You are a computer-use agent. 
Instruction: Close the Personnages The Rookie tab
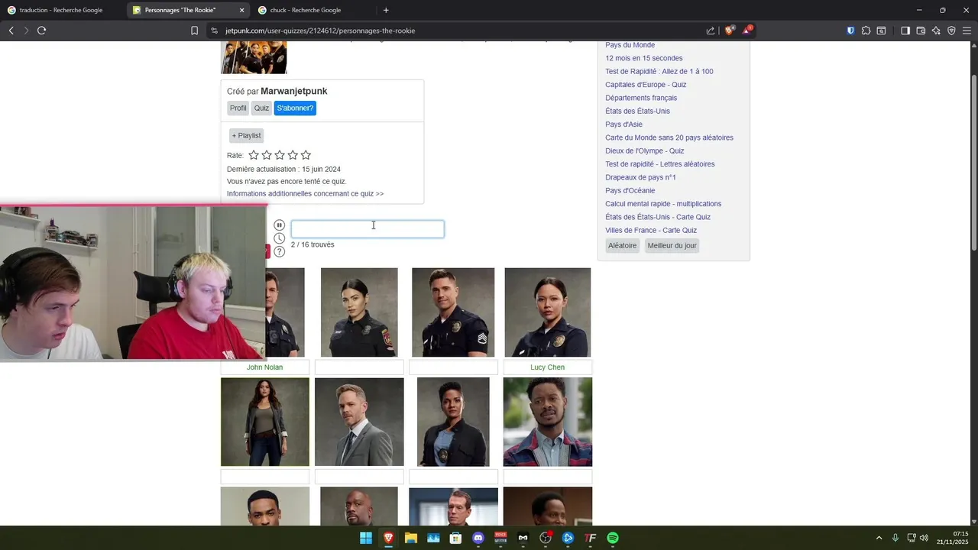[242, 10]
